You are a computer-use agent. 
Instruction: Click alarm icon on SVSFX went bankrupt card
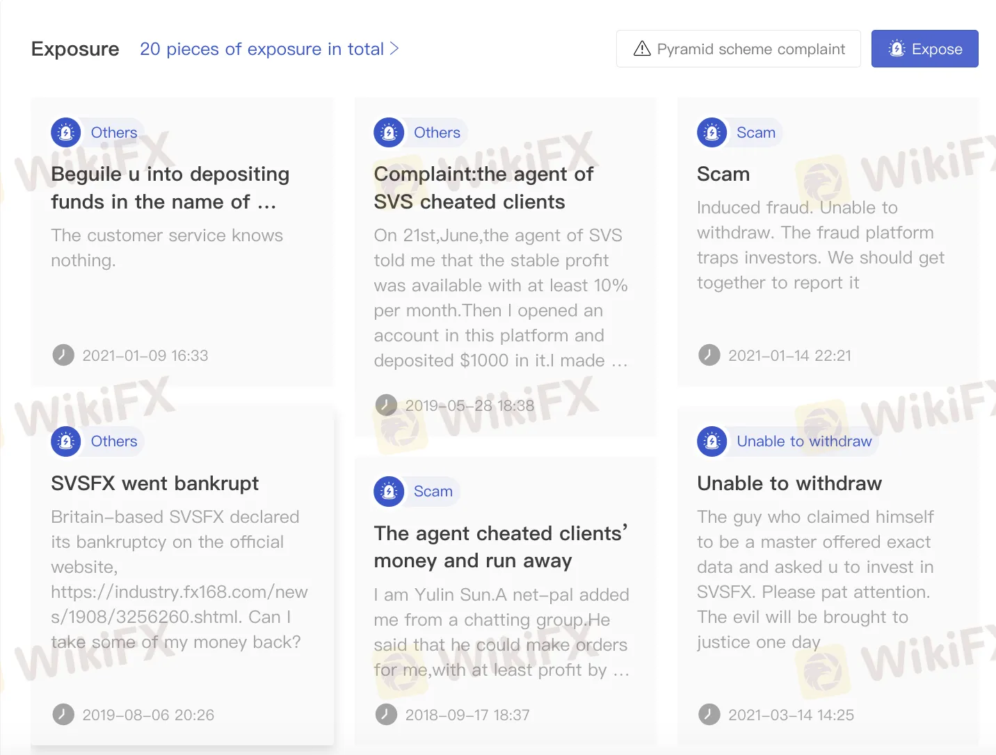coord(66,441)
